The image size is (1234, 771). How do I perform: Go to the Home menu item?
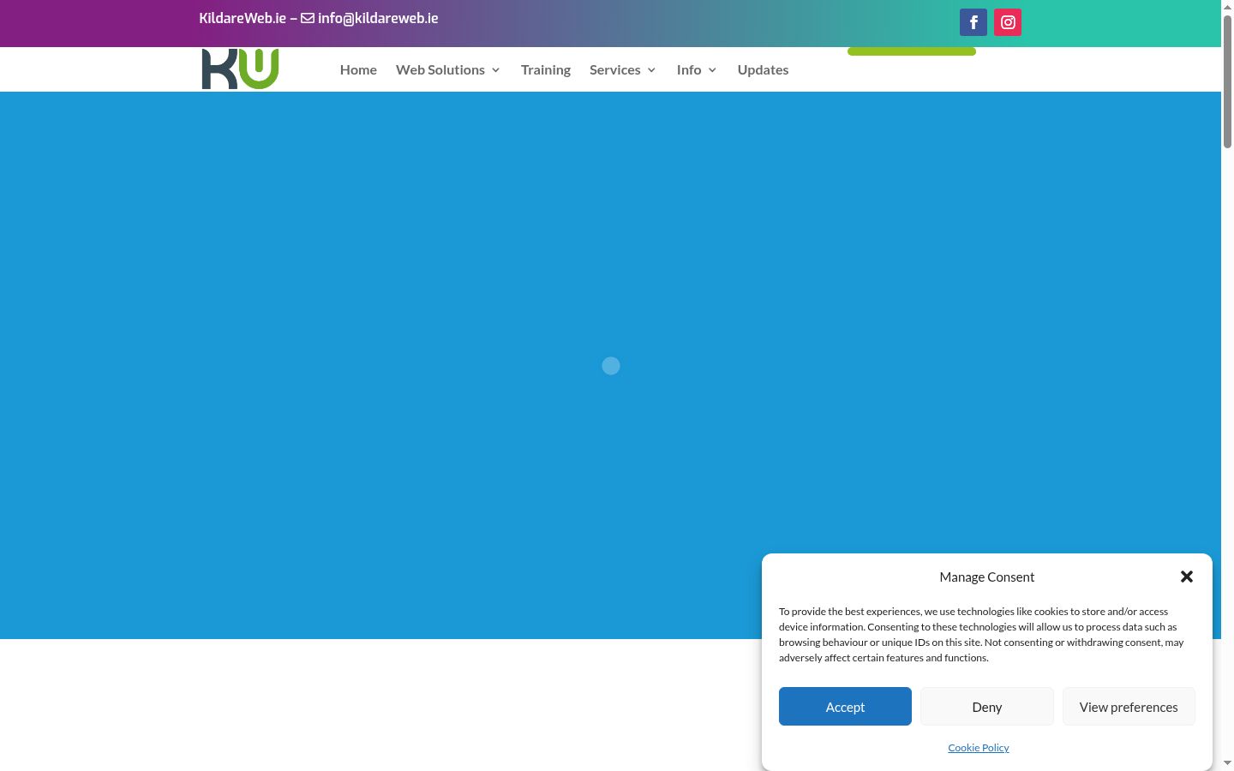358,69
